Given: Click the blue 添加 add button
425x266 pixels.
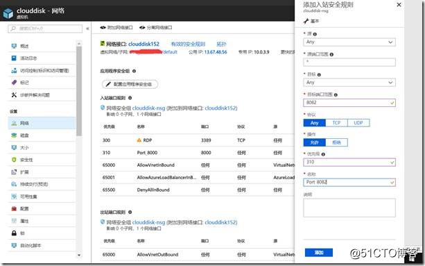Looking at the screenshot, I should point(319,253).
